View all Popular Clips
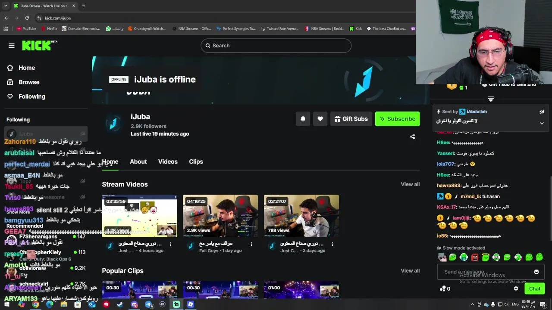This screenshot has width=552, height=310. tap(410, 271)
